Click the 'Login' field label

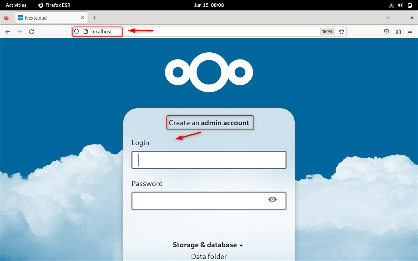[140, 143]
